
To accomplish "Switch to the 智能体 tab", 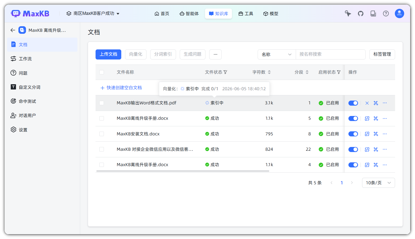I will coord(189,14).
